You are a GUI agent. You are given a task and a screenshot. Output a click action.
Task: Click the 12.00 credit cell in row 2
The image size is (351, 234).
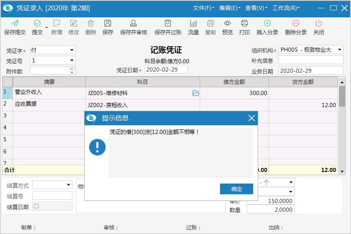point(303,105)
